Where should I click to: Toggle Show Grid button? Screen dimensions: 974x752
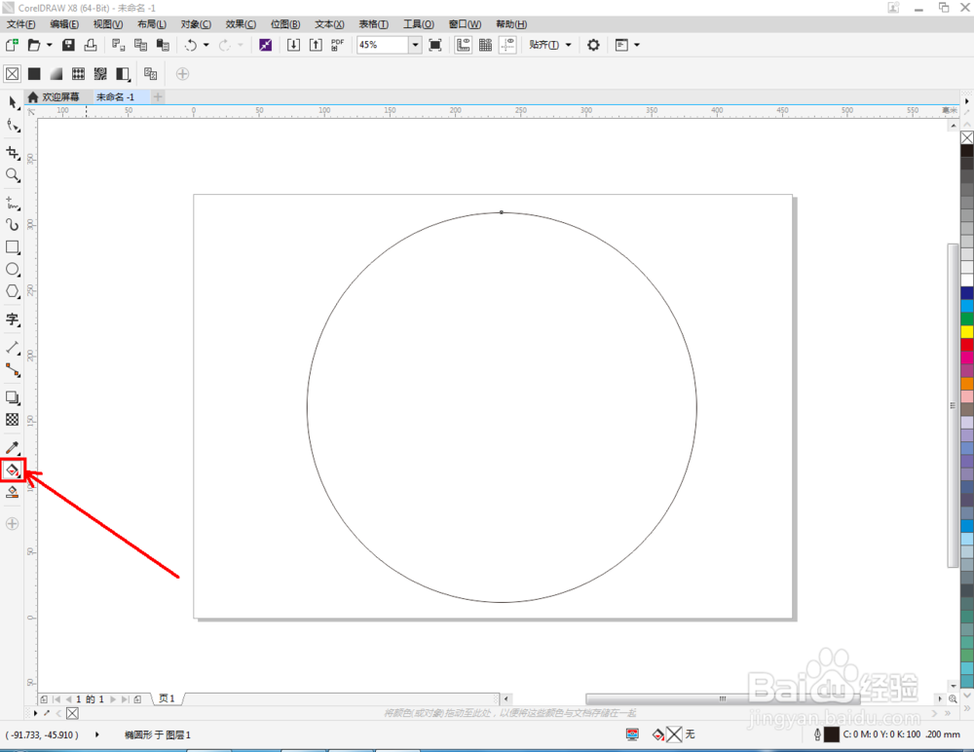coord(485,45)
